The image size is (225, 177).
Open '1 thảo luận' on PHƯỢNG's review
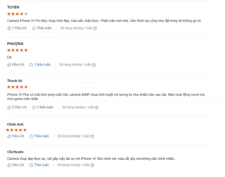pos(42,65)
